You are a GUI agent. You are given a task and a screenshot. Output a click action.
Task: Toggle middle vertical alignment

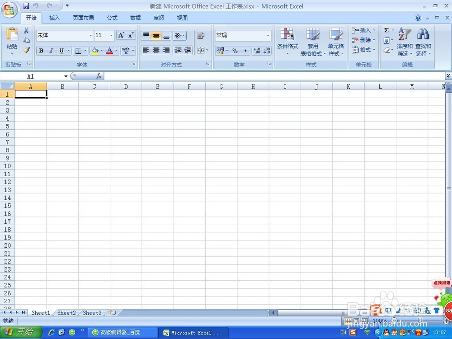pyautogui.click(x=156, y=35)
